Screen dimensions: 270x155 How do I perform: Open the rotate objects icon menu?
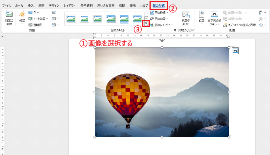pyautogui.click(x=262, y=25)
